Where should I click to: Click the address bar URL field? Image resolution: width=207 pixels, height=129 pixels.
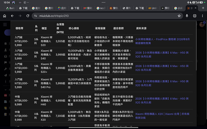(x=107, y=16)
